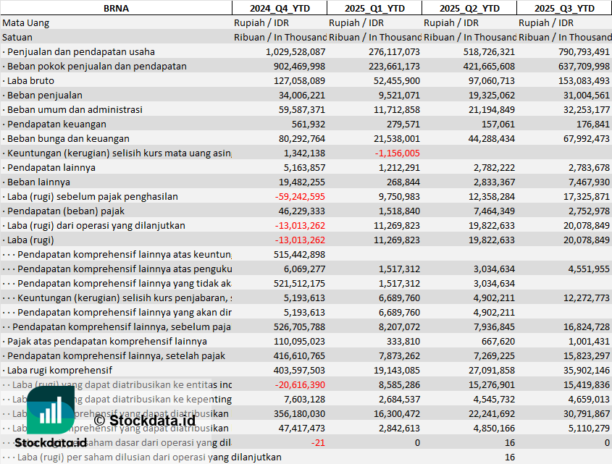Select the red value -59,242,595
The width and height of the screenshot is (612, 464).
300,196
